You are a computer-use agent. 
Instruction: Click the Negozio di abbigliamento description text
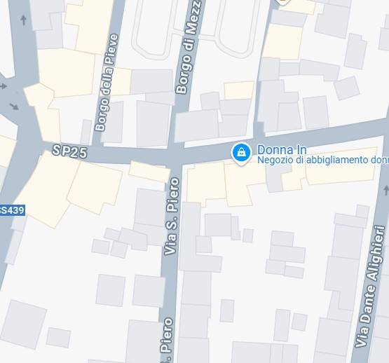pos(323,160)
